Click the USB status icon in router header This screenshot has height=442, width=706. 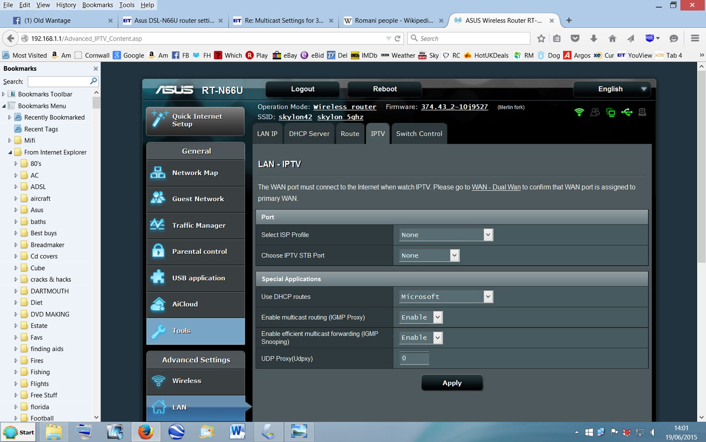point(626,112)
